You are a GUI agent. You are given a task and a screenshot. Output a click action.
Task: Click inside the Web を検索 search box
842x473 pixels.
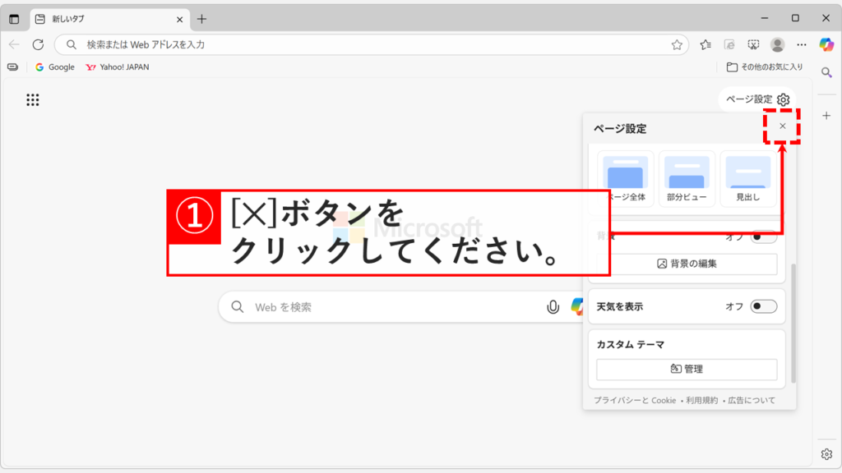pyautogui.click(x=370, y=306)
